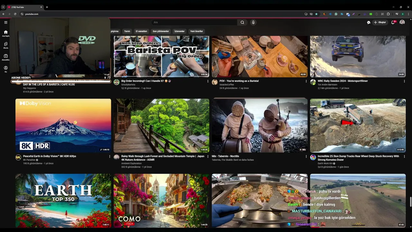Click Earth Work KH channel name text
Image resolution: width=412 pixels, height=232 pixels.
tap(325, 163)
